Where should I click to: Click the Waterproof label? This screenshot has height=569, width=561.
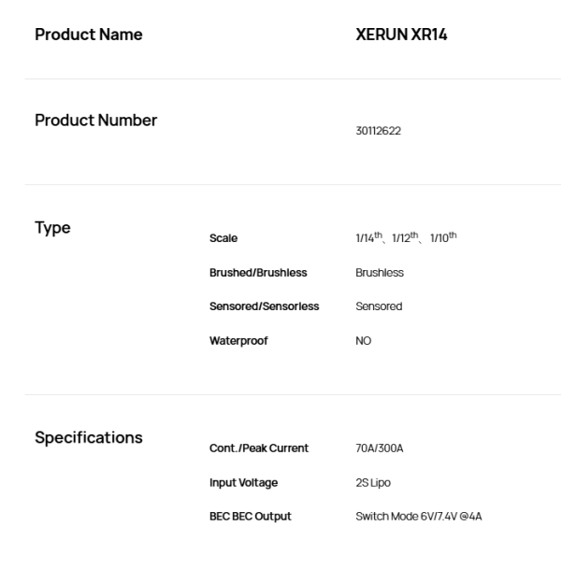[238, 341]
